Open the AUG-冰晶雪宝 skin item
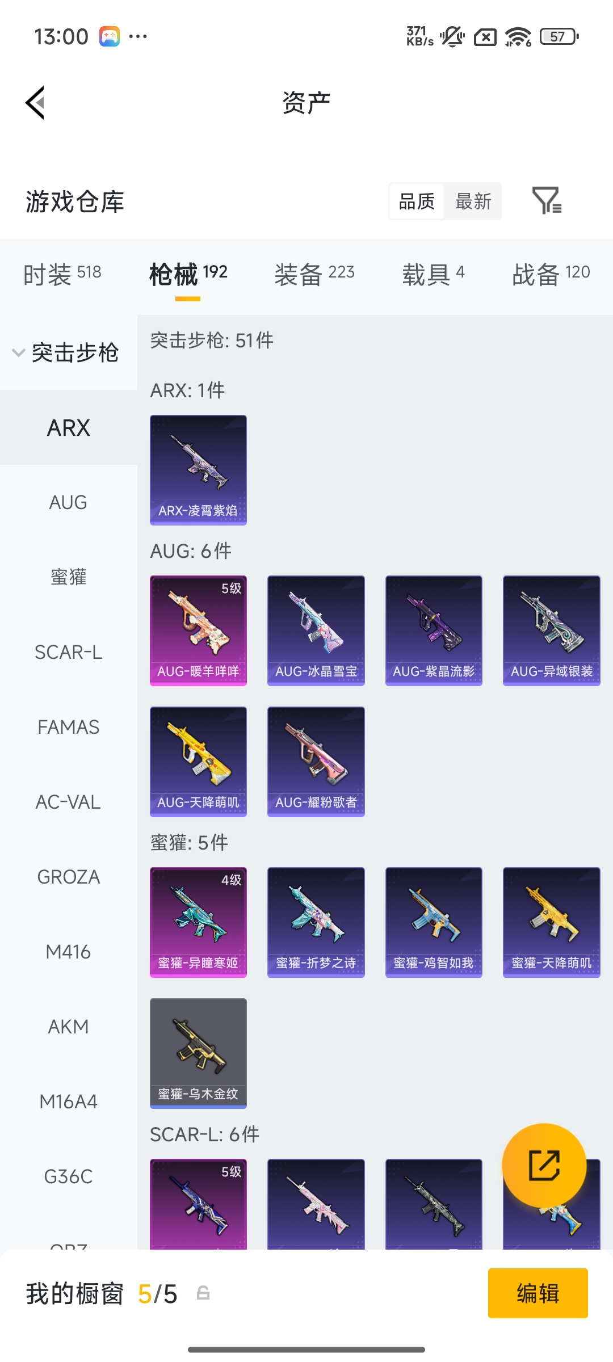The width and height of the screenshot is (613, 1362). (316, 630)
